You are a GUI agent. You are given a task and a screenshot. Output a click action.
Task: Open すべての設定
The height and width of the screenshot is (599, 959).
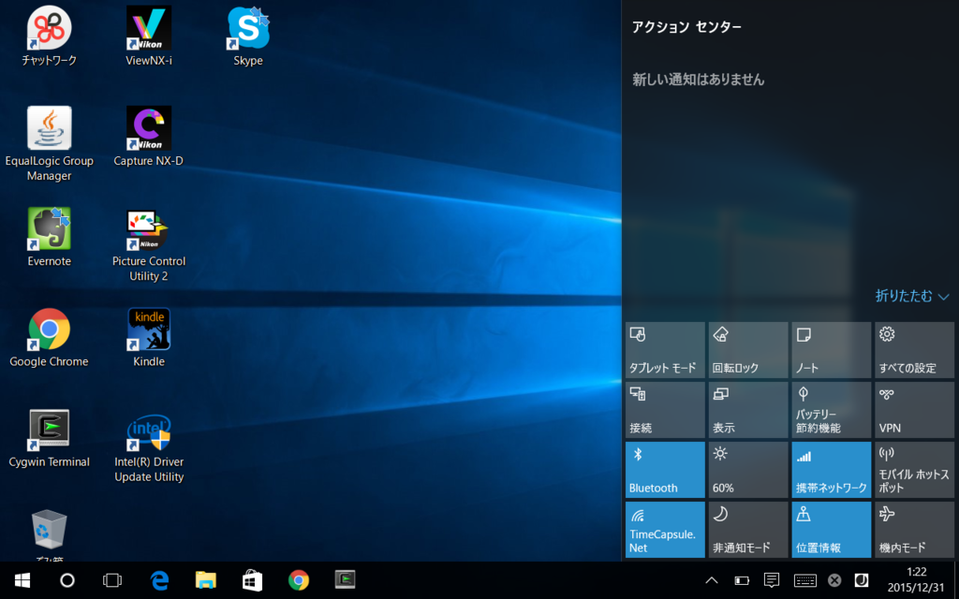[913, 349]
